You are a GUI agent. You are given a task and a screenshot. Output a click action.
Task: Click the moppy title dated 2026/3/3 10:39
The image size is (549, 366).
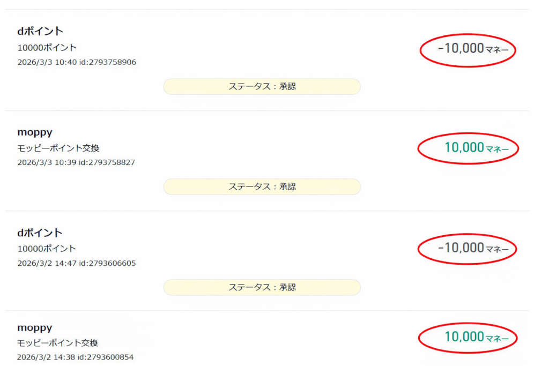point(35,132)
